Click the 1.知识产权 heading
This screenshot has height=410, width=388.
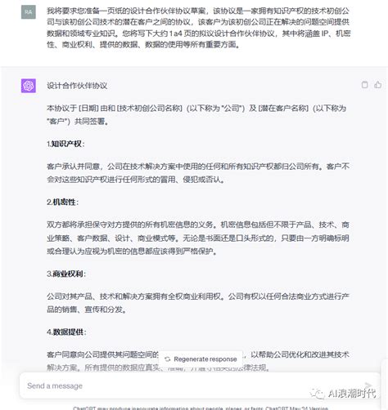click(65, 144)
